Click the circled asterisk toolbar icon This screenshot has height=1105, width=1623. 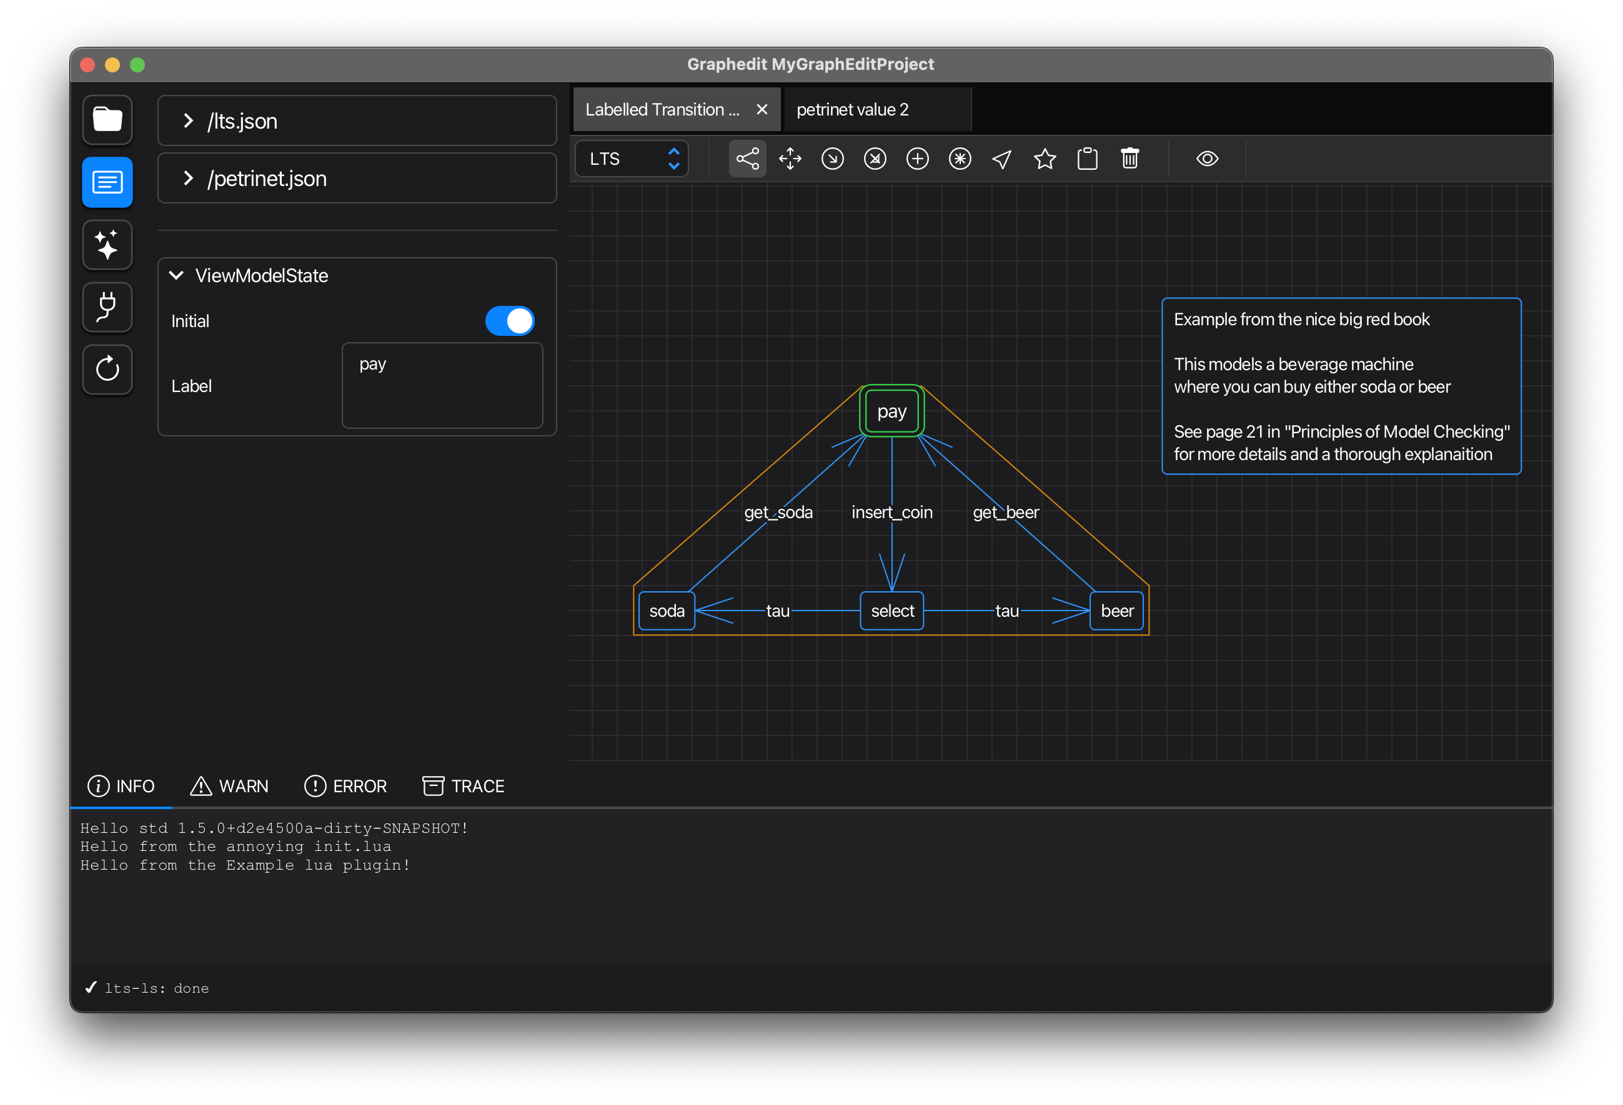click(960, 159)
